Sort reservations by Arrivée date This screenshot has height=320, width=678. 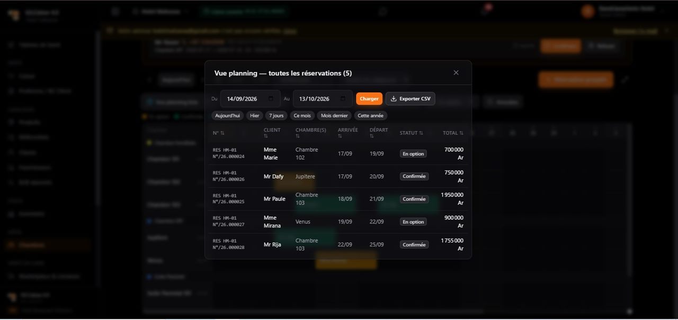pyautogui.click(x=348, y=133)
